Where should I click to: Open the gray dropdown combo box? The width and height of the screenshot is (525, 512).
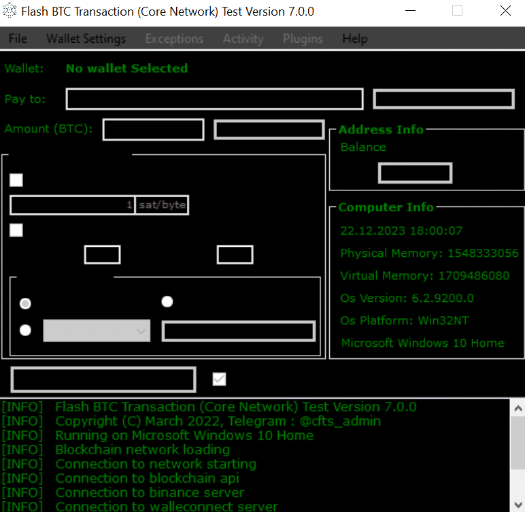[x=97, y=330]
